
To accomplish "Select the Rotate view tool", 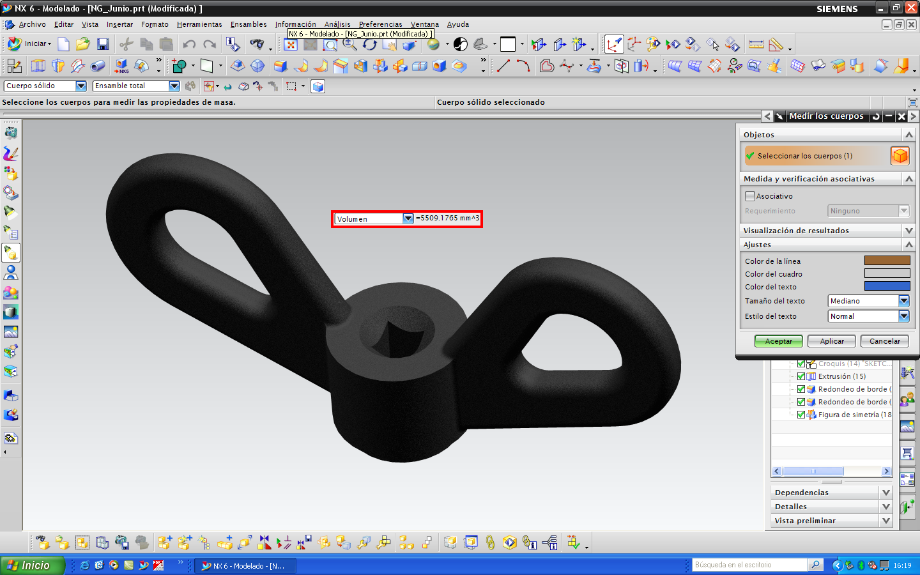I will (x=370, y=45).
